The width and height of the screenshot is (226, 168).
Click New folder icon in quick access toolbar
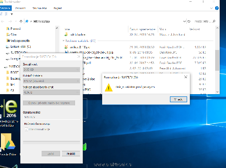[x=6, y=14]
